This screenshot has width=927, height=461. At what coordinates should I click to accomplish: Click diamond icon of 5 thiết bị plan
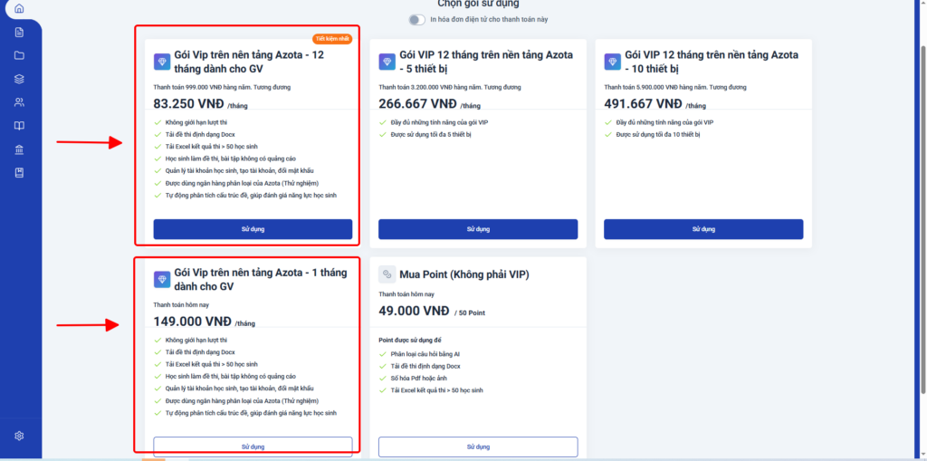(387, 62)
